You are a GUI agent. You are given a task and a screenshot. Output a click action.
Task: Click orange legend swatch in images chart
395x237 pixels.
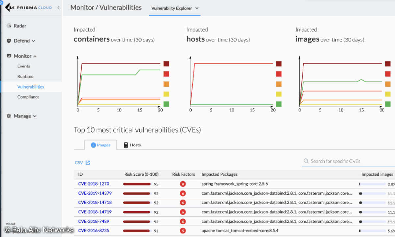(x=388, y=84)
